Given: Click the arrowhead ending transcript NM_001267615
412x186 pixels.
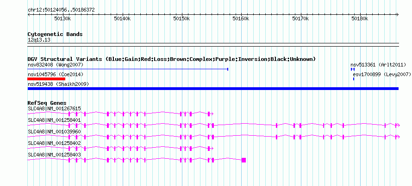Looking at the screenshot, I should (x=212, y=114).
